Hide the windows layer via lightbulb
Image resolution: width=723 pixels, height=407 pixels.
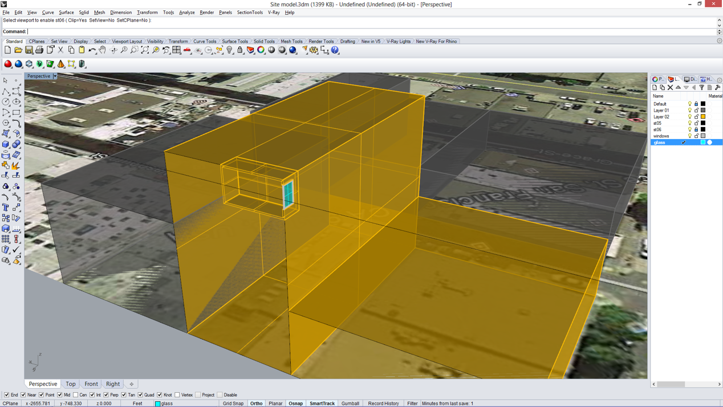tap(689, 136)
